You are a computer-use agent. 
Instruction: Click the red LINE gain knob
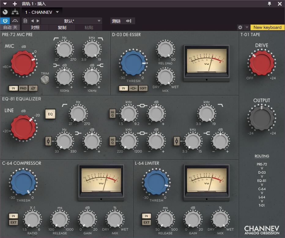(23, 127)
